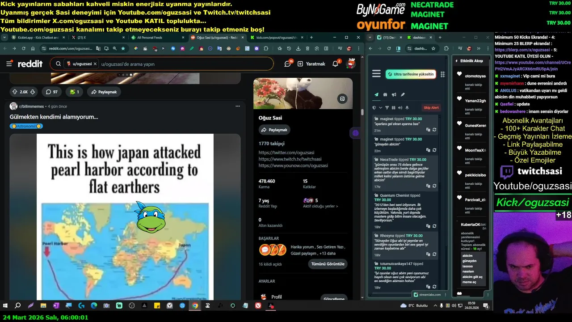Open the tab search dropdown in left browser

click(x=4, y=38)
